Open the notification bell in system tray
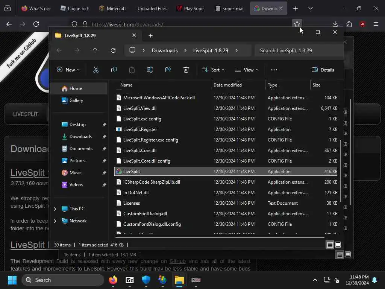 [375, 280]
